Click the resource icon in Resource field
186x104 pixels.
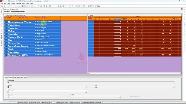click(x=8, y=87)
